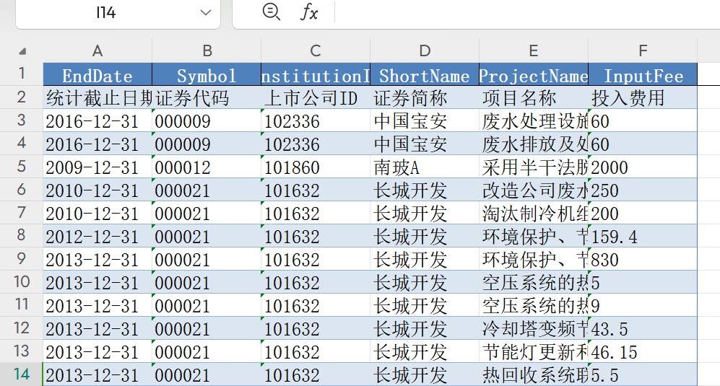
Task: Click the project cell starting 热回收系统
Action: pyautogui.click(x=534, y=374)
